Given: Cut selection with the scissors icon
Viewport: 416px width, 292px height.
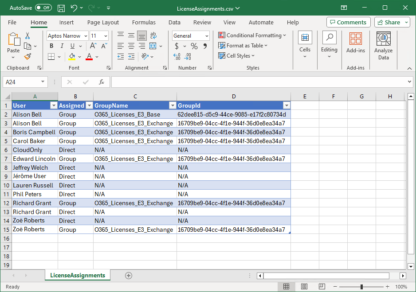Looking at the screenshot, I should coord(27,35).
